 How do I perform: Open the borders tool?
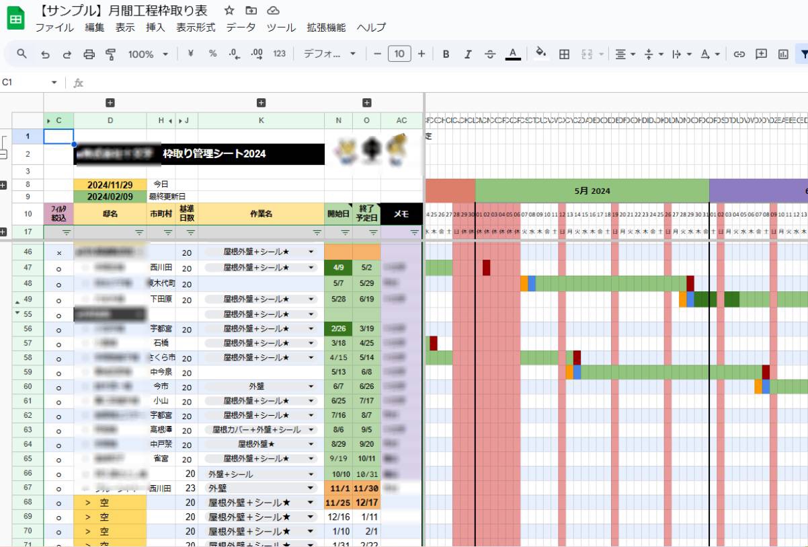click(x=565, y=54)
